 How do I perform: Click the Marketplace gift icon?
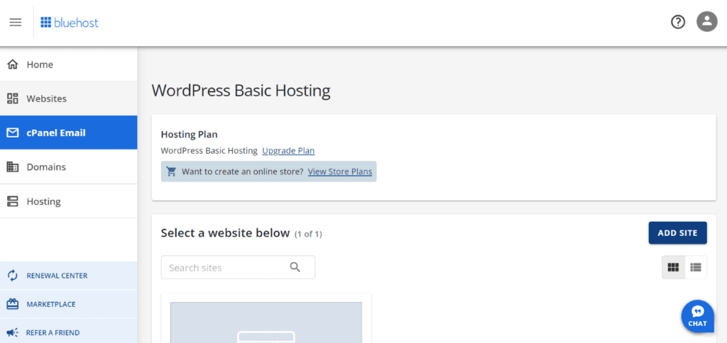coord(13,304)
